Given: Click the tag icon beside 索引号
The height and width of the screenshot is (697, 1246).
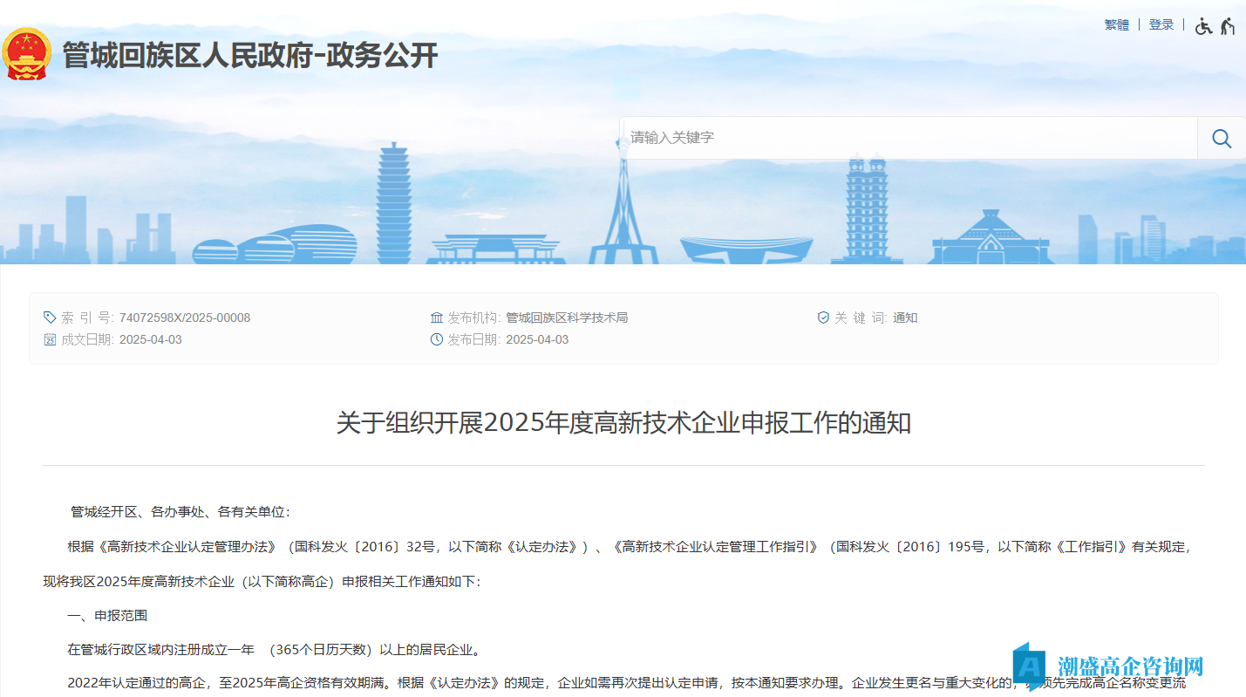Looking at the screenshot, I should click(50, 318).
